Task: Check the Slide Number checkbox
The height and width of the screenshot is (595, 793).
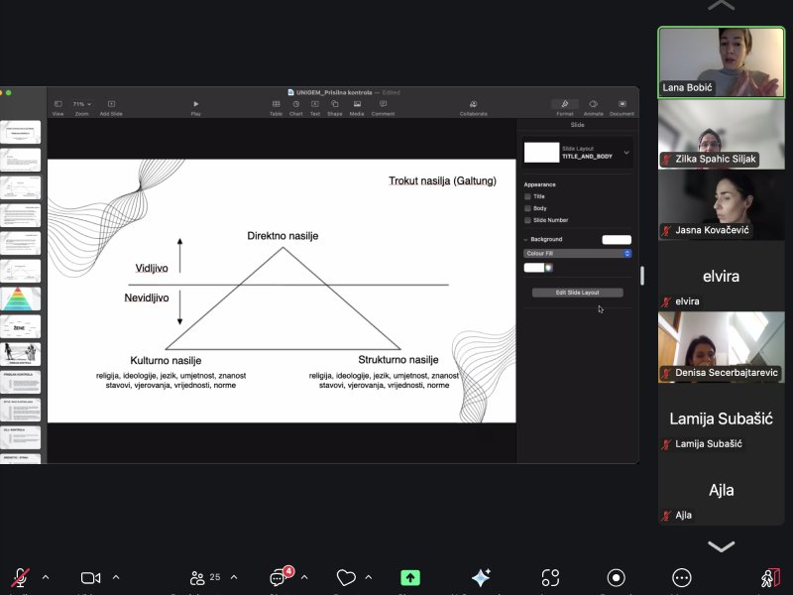Action: pyautogui.click(x=527, y=220)
